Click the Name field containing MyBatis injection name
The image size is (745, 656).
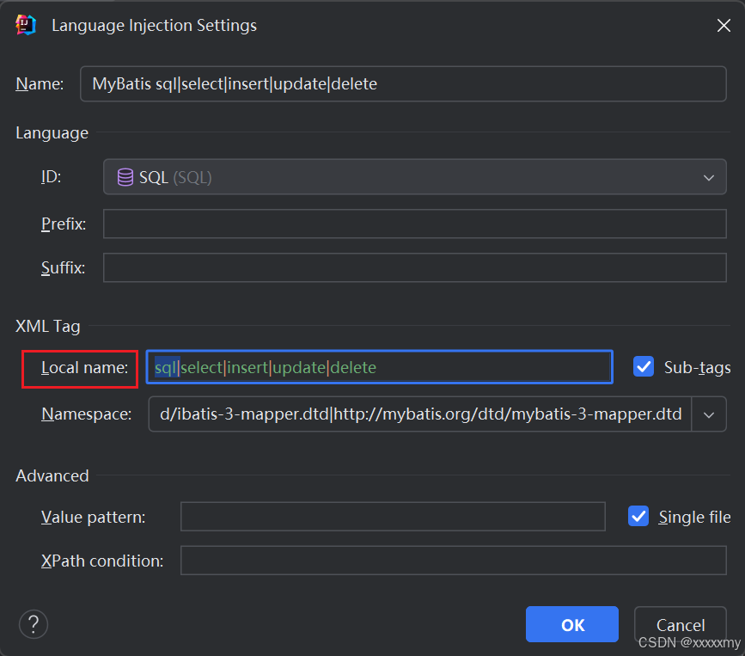pos(403,83)
